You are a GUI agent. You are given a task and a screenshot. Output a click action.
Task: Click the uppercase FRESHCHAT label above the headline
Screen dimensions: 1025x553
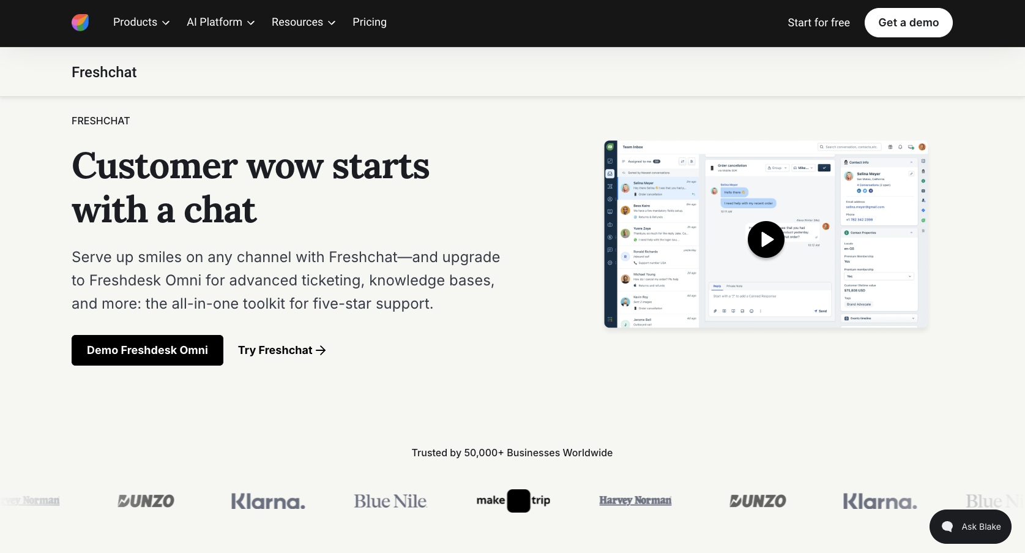click(101, 121)
